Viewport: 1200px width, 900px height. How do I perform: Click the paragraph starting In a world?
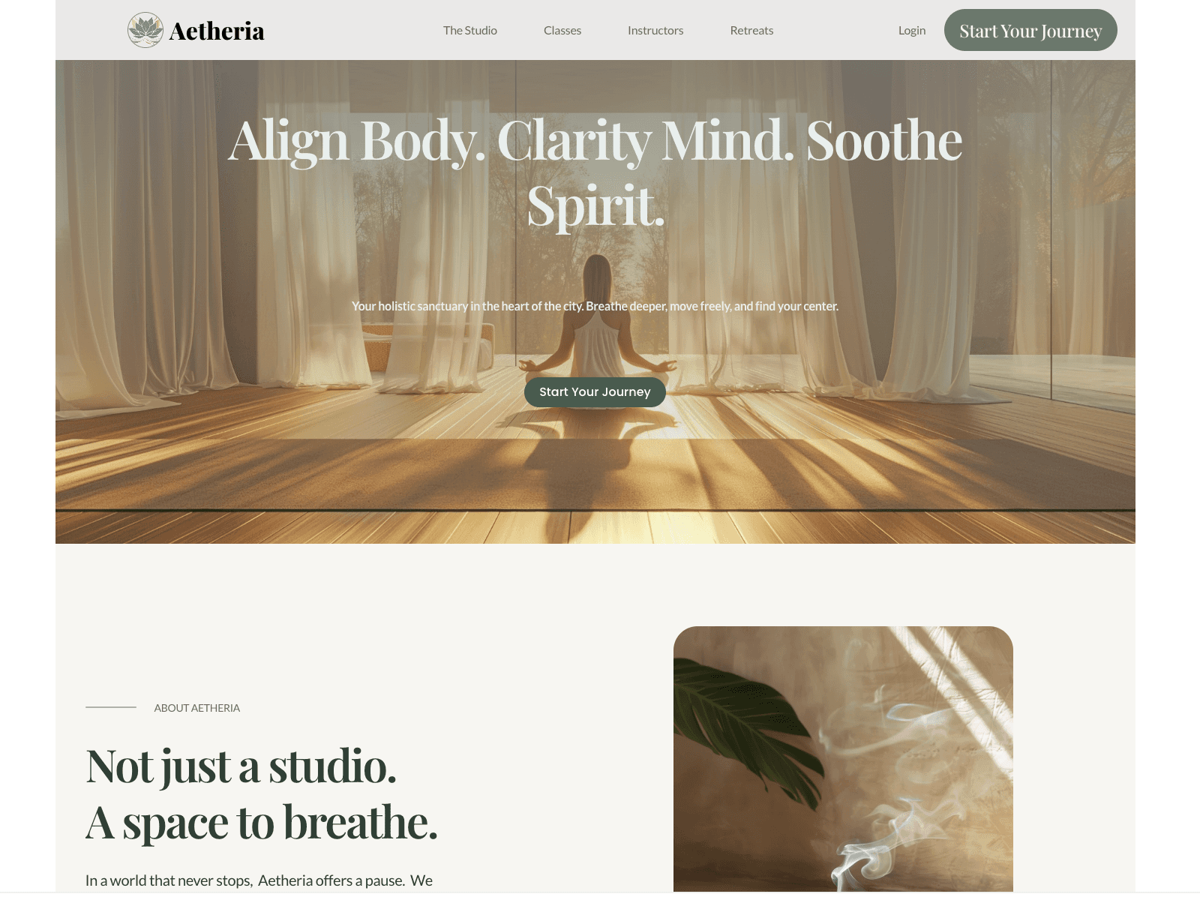pyautogui.click(x=259, y=880)
